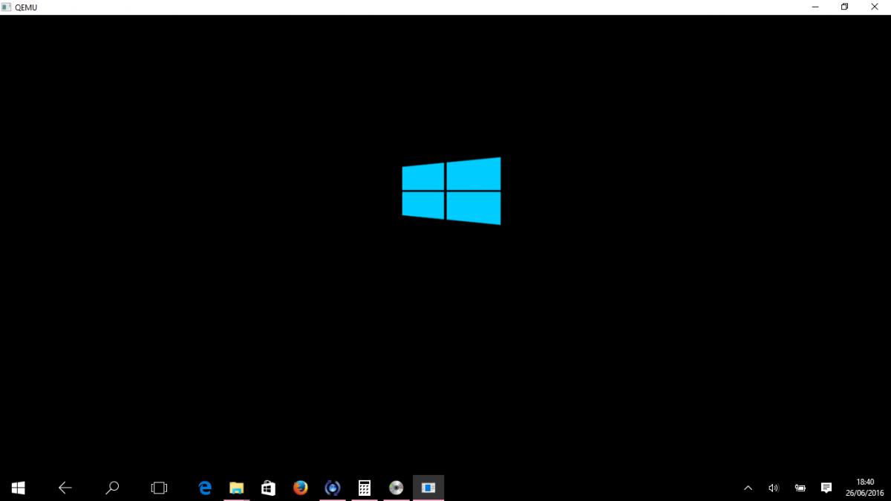Open the Windows Start menu

(19, 488)
